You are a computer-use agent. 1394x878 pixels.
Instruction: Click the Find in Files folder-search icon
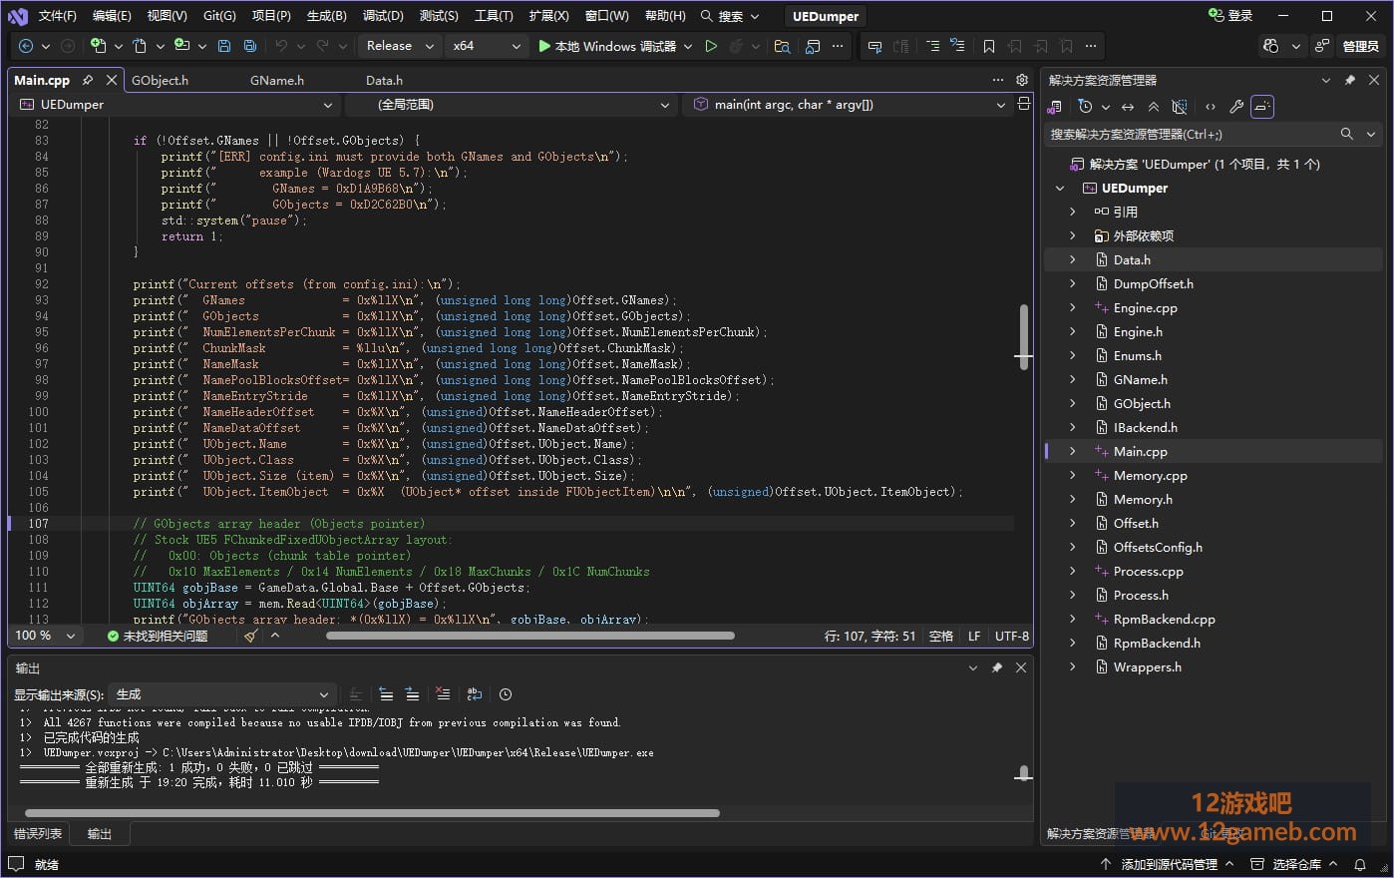[783, 46]
